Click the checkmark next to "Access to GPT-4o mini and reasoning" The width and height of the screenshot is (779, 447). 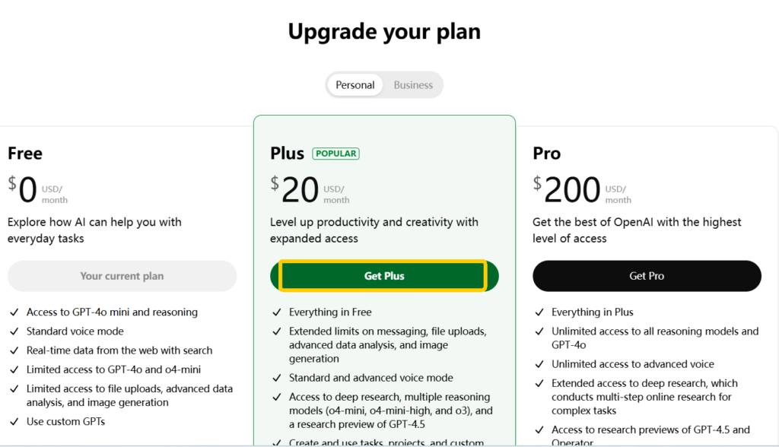pyautogui.click(x=14, y=312)
